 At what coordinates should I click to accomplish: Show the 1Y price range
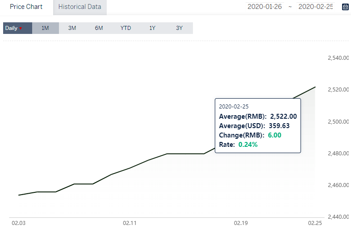[152, 28]
